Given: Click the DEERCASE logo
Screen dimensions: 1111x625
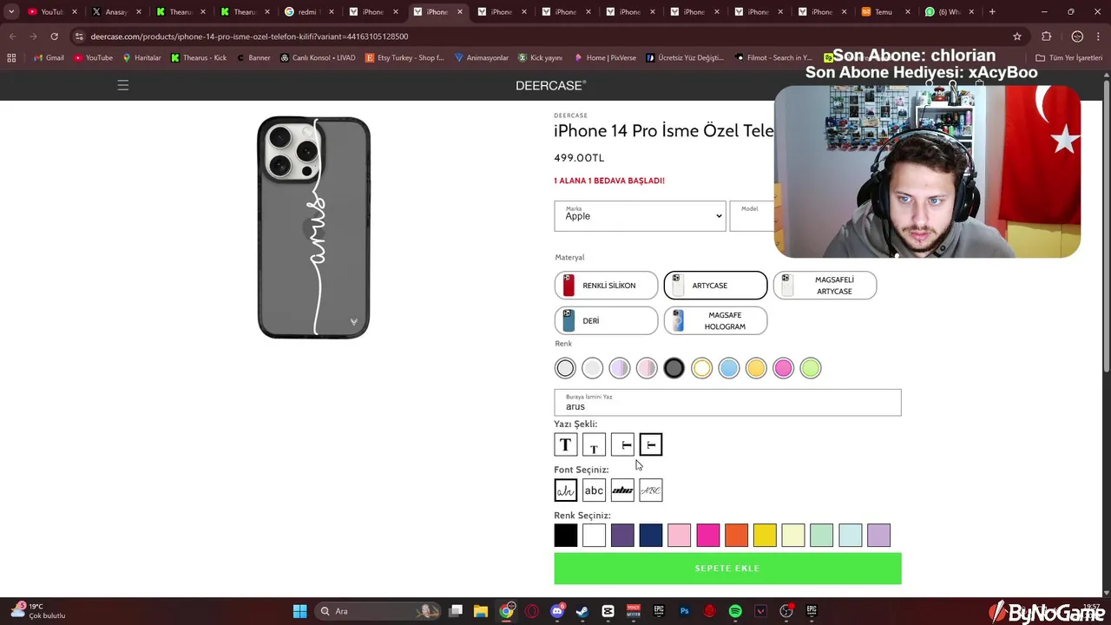Looking at the screenshot, I should [x=551, y=85].
